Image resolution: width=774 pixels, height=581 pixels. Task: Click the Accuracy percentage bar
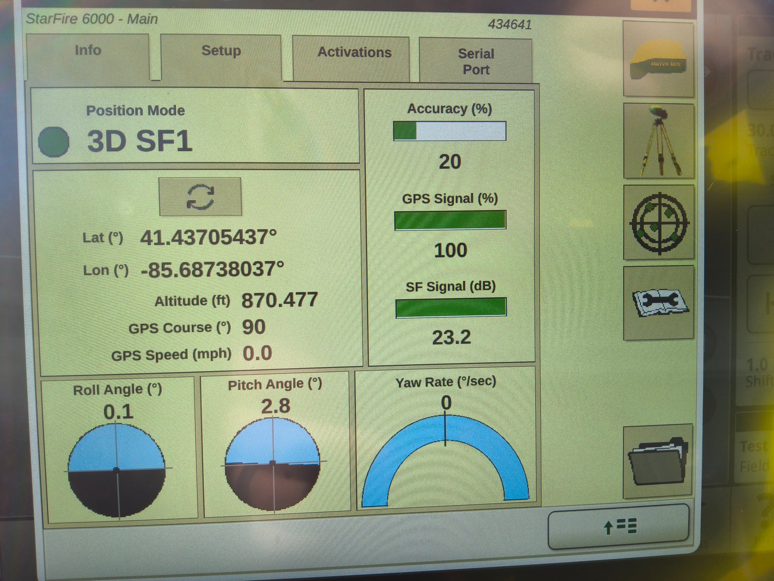[x=449, y=131]
